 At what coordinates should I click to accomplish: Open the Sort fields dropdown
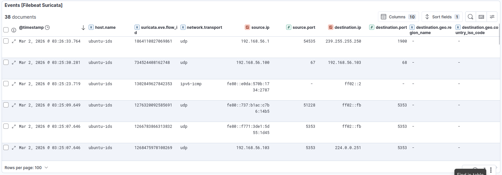pos(442,17)
